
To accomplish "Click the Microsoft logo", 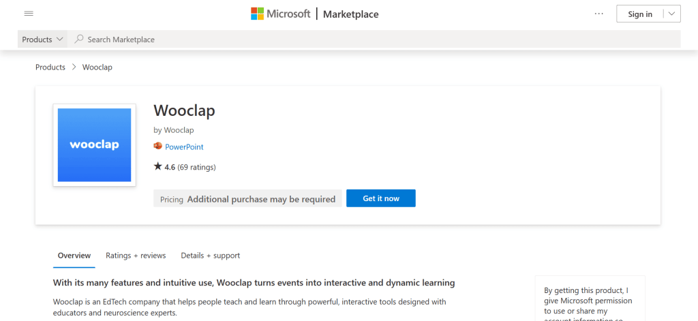I will point(280,14).
